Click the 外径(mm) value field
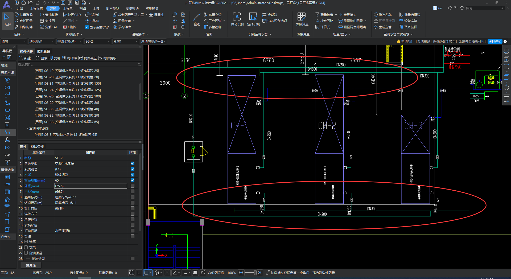This screenshot has height=279, width=511. (90, 186)
